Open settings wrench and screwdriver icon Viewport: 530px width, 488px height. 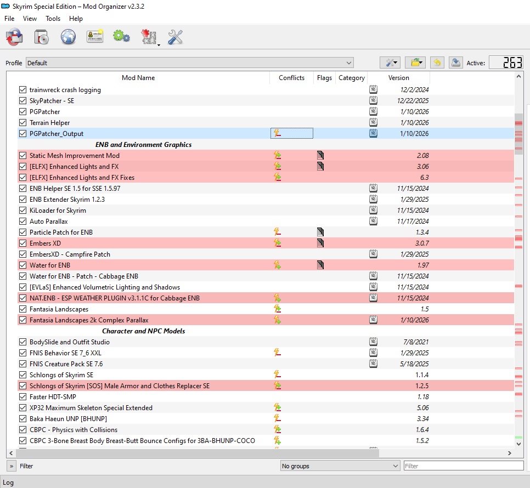[175, 37]
